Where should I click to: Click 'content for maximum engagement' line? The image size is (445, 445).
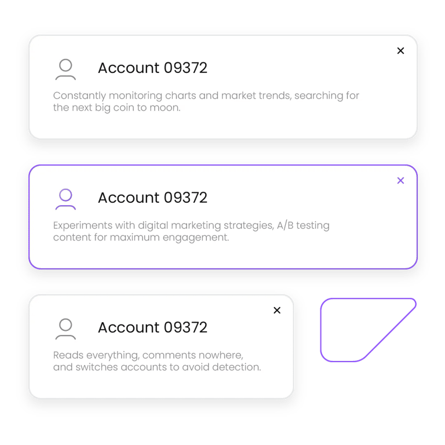point(141,238)
